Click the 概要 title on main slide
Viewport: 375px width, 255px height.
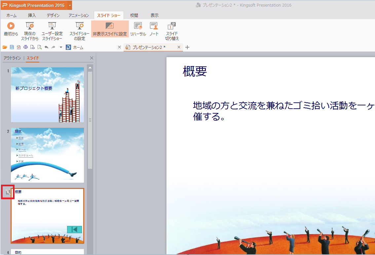coord(195,71)
